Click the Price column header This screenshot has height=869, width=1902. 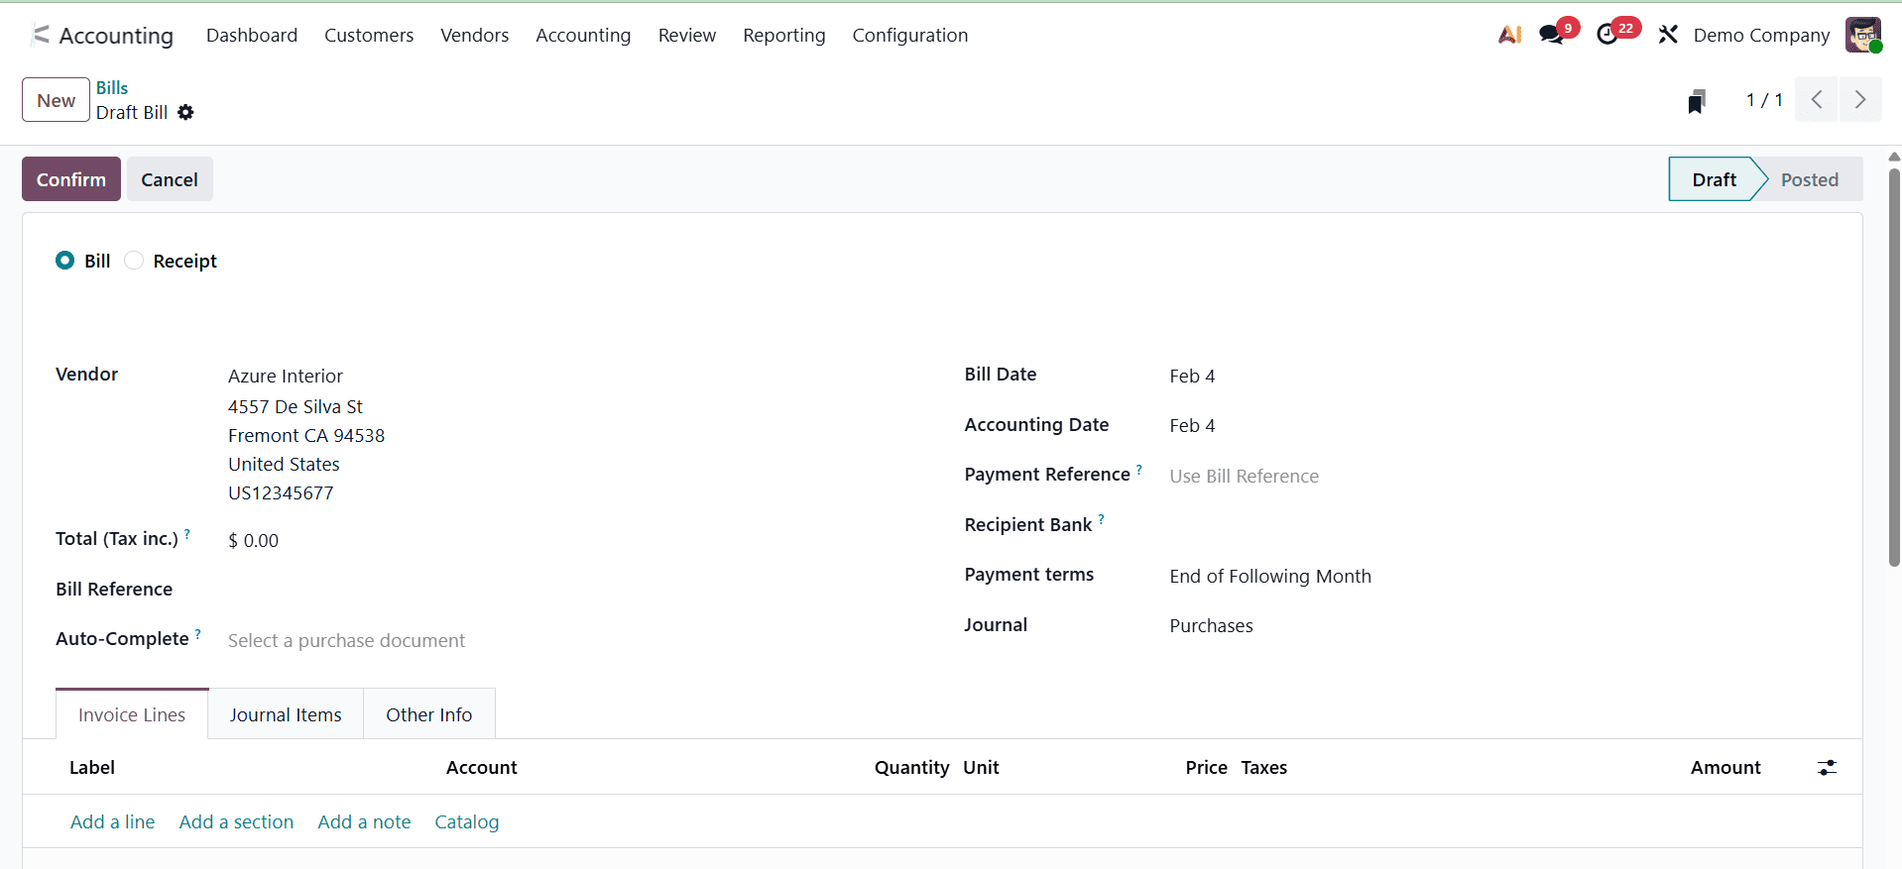(1206, 768)
